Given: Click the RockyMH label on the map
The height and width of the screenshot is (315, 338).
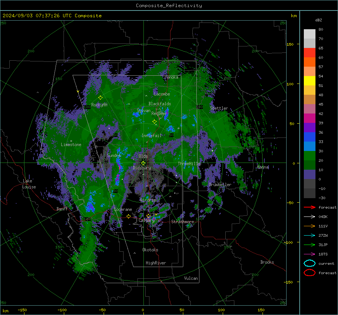Looking at the screenshot, I should (x=99, y=105).
